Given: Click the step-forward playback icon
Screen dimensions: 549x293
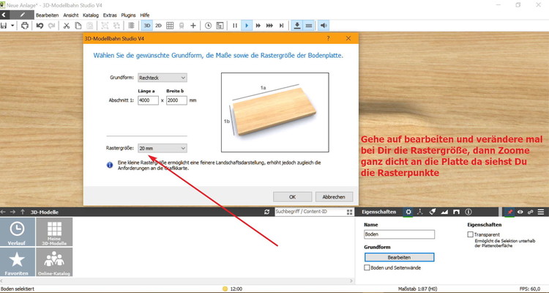Looking at the screenshot, I should click(x=281, y=26).
